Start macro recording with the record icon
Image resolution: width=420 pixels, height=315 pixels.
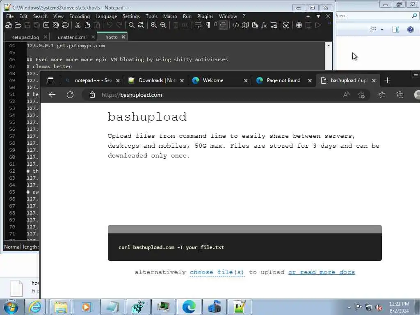[299, 25]
